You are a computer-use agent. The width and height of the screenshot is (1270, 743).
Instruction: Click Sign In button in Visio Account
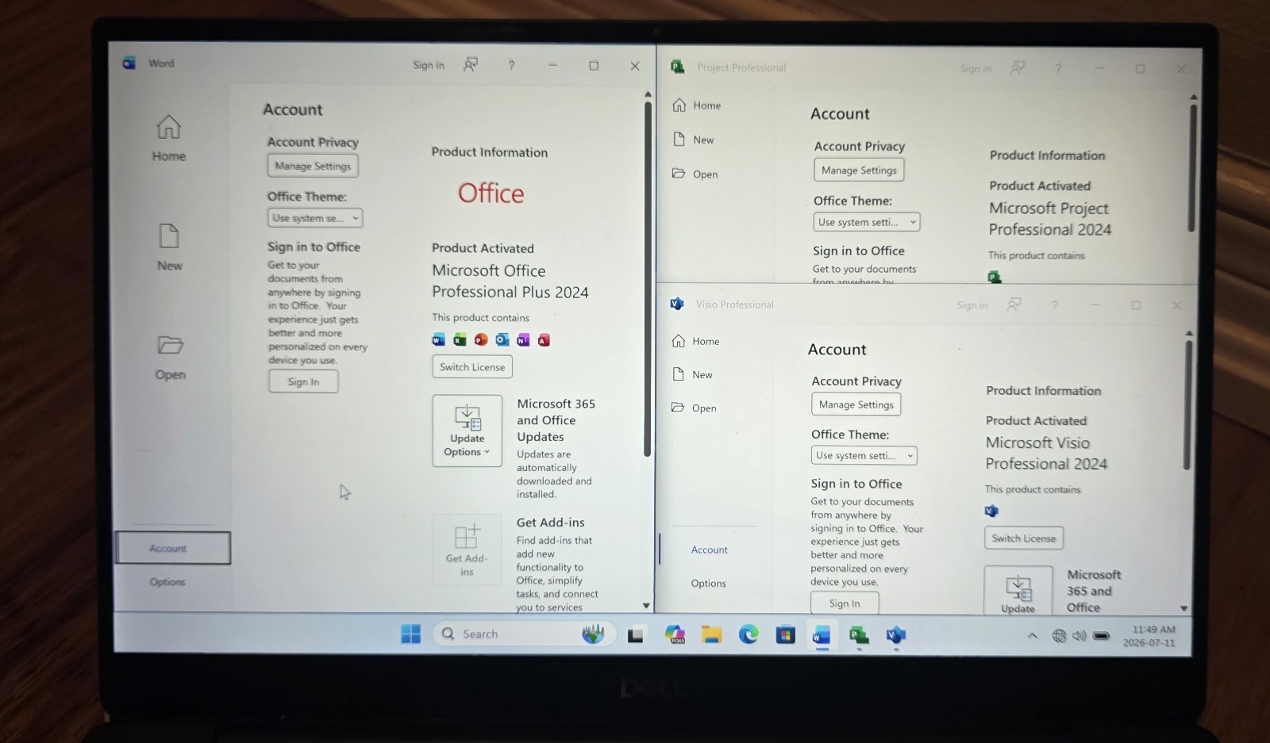click(845, 603)
